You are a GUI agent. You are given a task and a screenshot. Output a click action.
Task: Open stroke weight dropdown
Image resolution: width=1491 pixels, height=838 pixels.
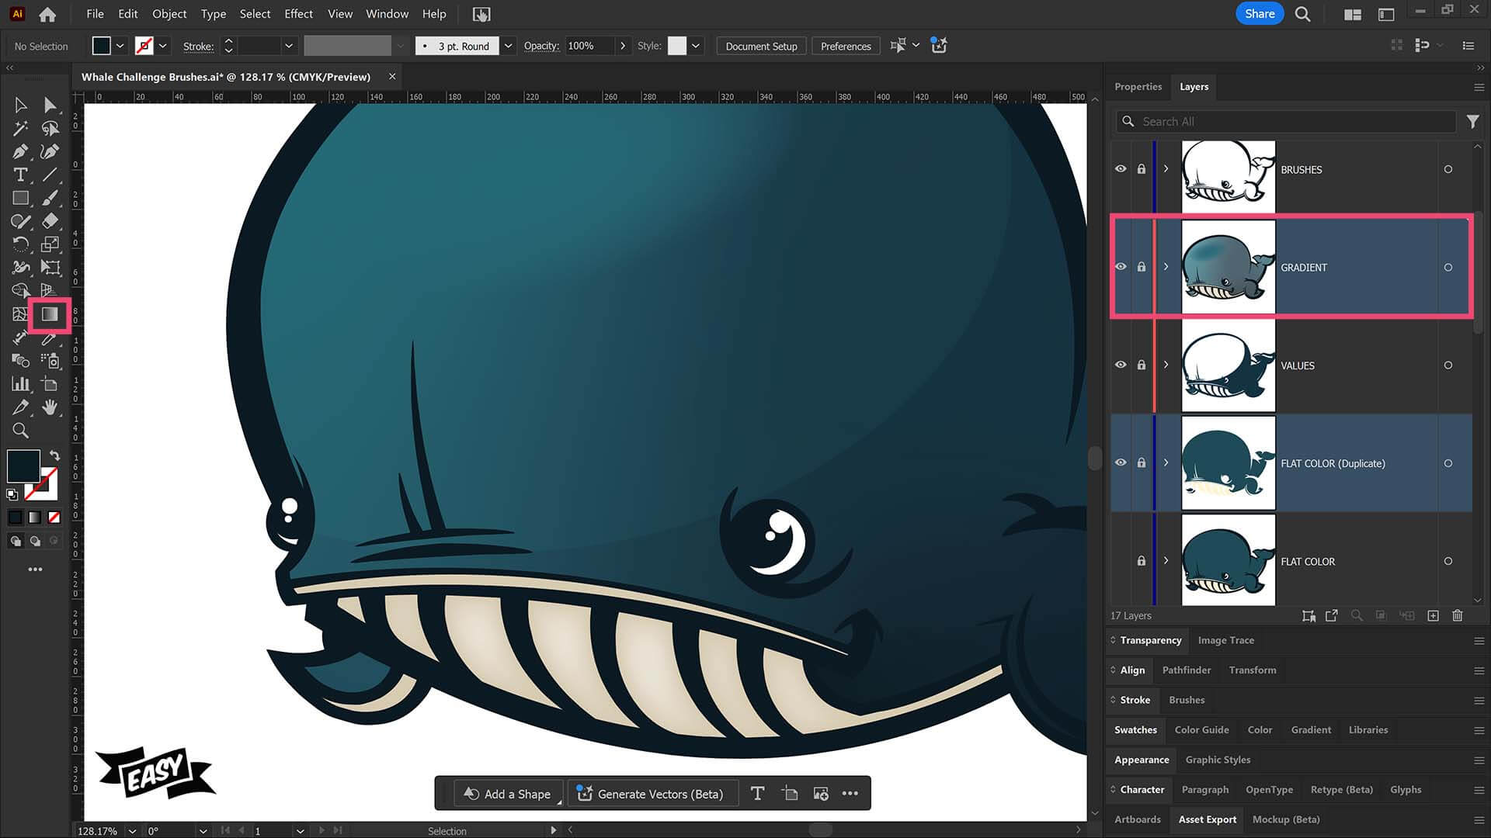point(289,46)
